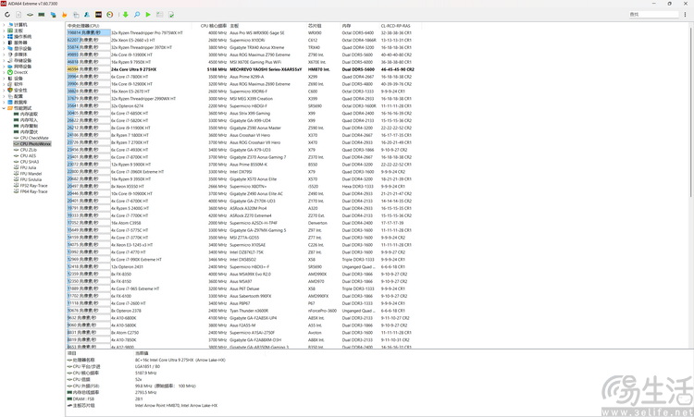694x417 pixels.
Task: Expand the 计算机 tree node
Action: pos(4,25)
